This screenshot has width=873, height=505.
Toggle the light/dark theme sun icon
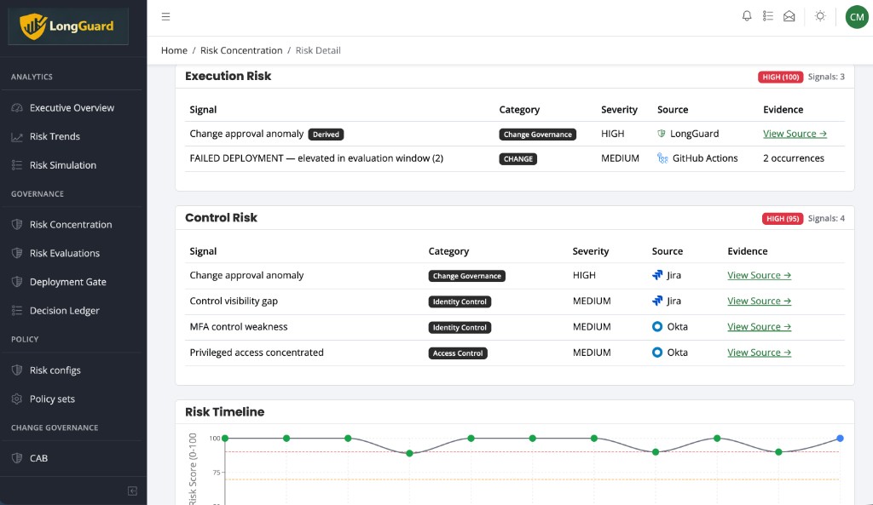(820, 16)
